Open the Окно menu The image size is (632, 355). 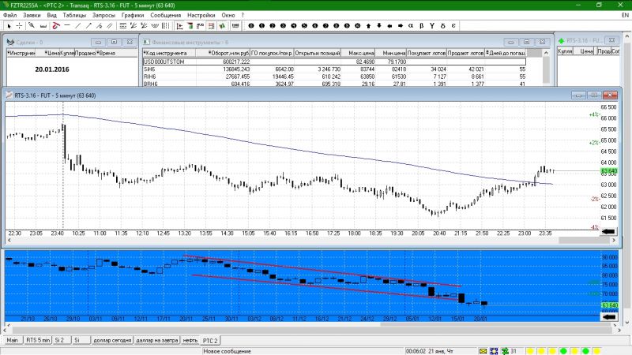pyautogui.click(x=228, y=15)
